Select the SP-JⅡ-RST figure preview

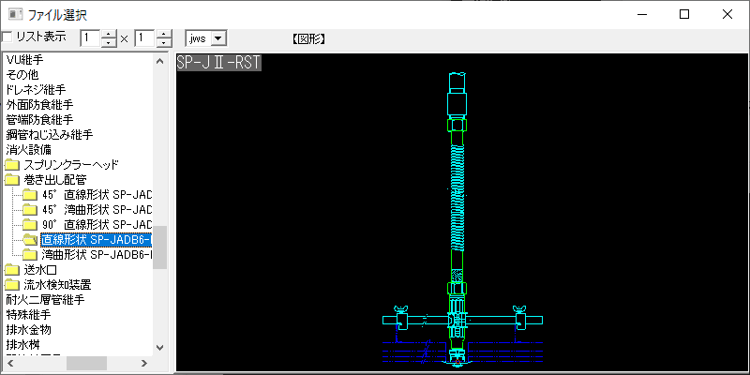461,212
